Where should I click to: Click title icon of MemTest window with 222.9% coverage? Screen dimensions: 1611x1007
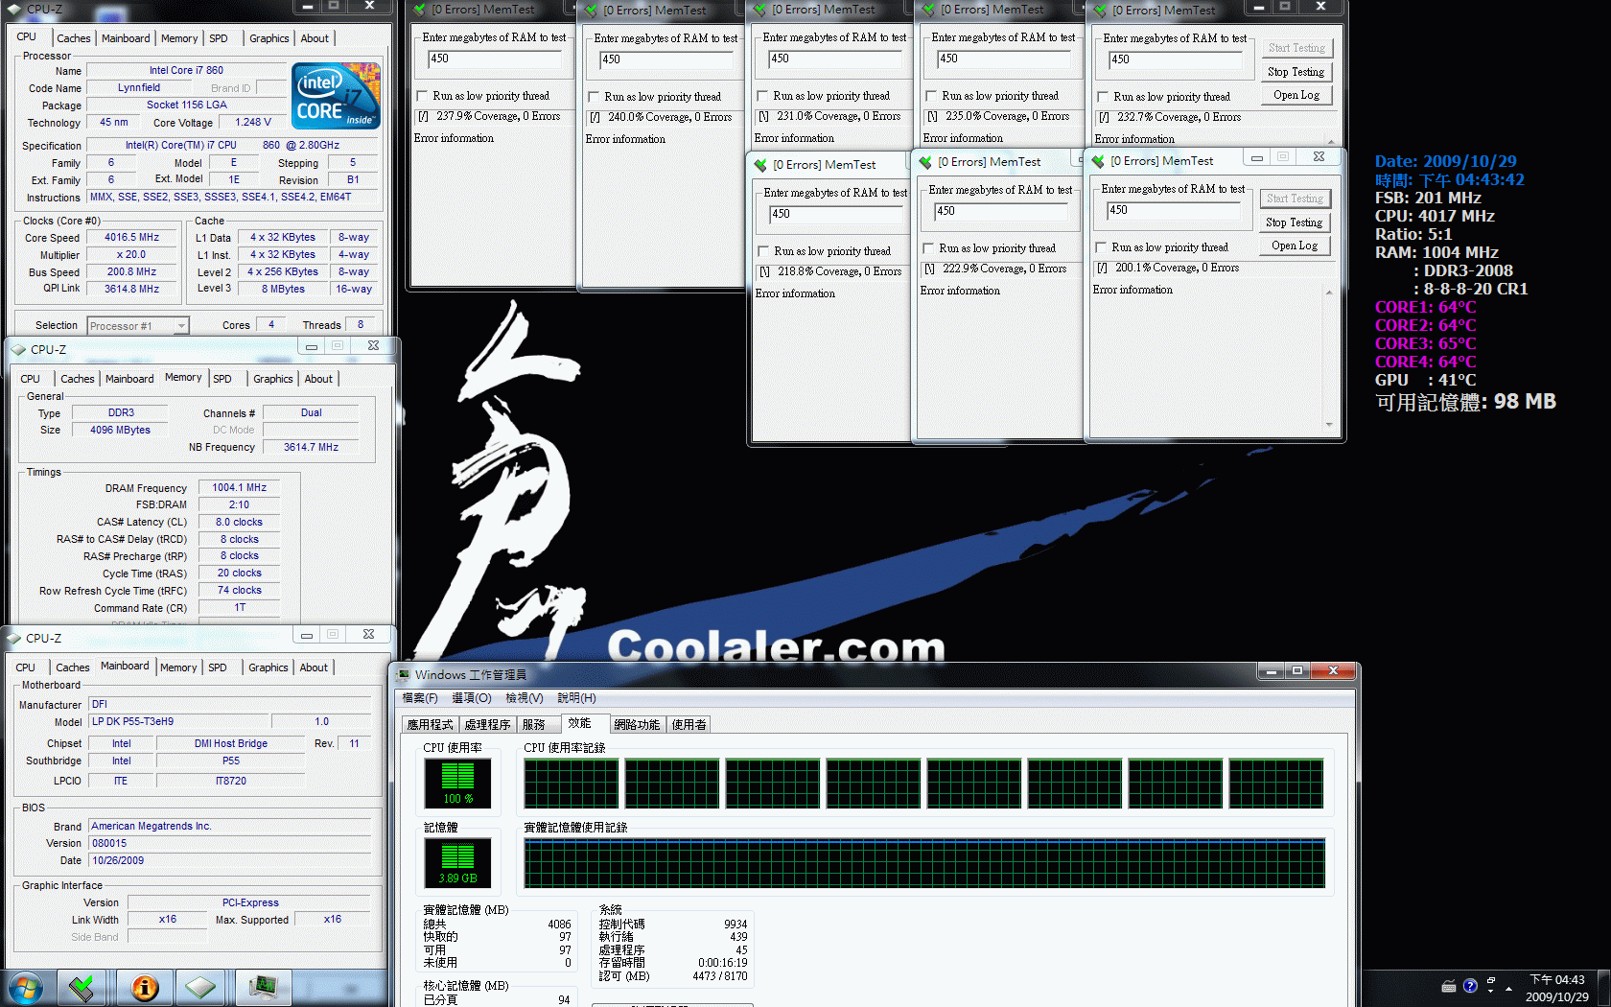[x=926, y=162]
